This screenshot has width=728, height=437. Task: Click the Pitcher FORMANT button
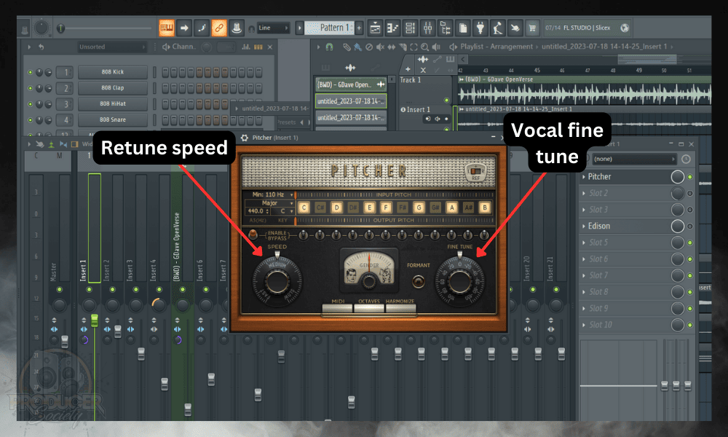point(419,281)
